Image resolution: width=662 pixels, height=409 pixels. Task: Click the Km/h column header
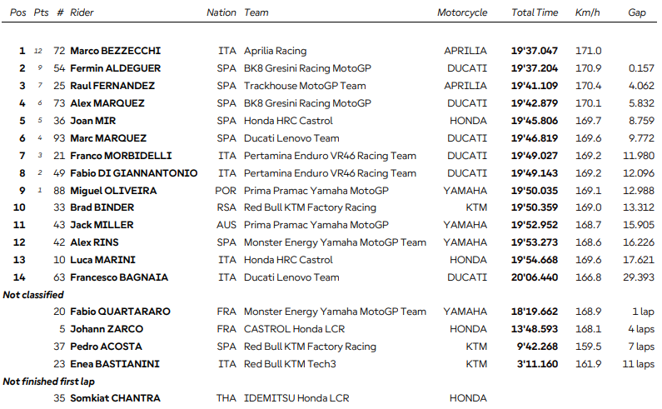[x=587, y=13]
